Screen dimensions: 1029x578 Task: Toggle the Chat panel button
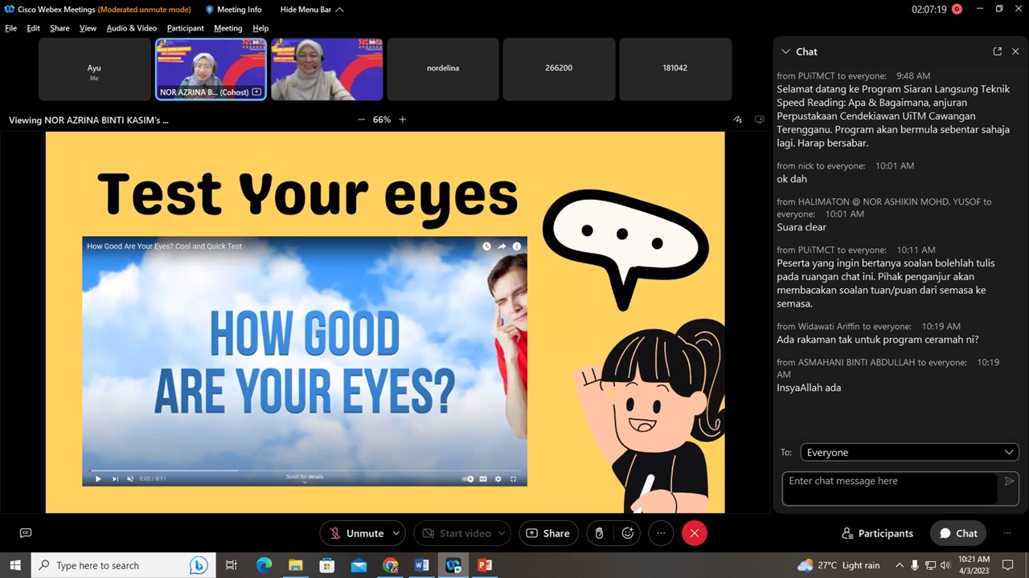(958, 533)
